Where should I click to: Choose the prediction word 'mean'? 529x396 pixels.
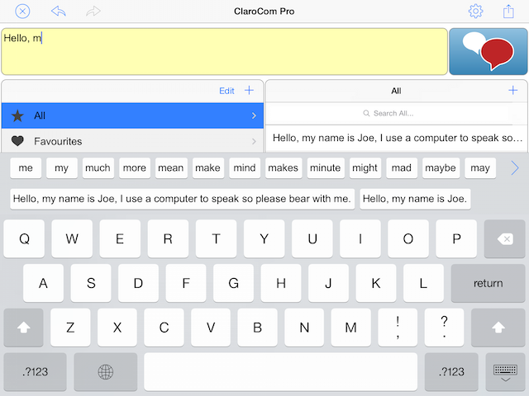coord(171,167)
